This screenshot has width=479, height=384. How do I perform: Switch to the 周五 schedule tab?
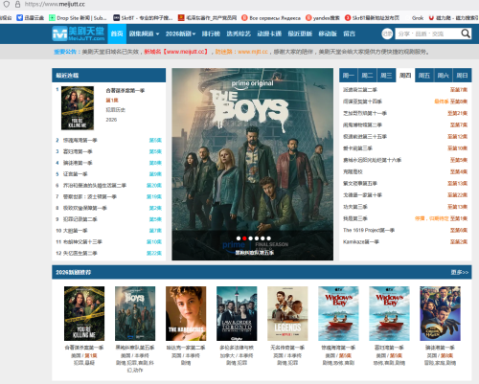pos(424,76)
